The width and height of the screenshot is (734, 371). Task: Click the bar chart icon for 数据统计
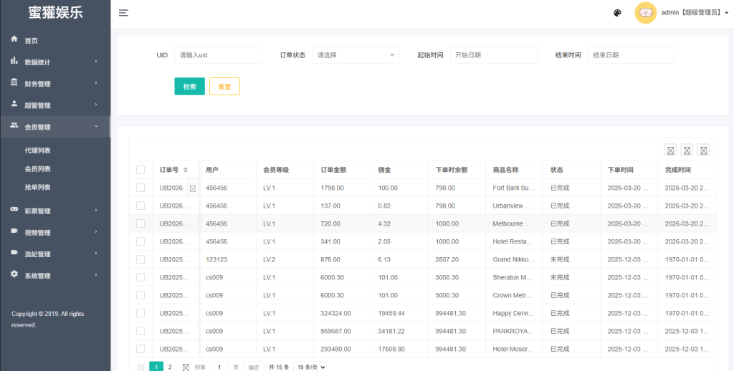click(x=14, y=62)
